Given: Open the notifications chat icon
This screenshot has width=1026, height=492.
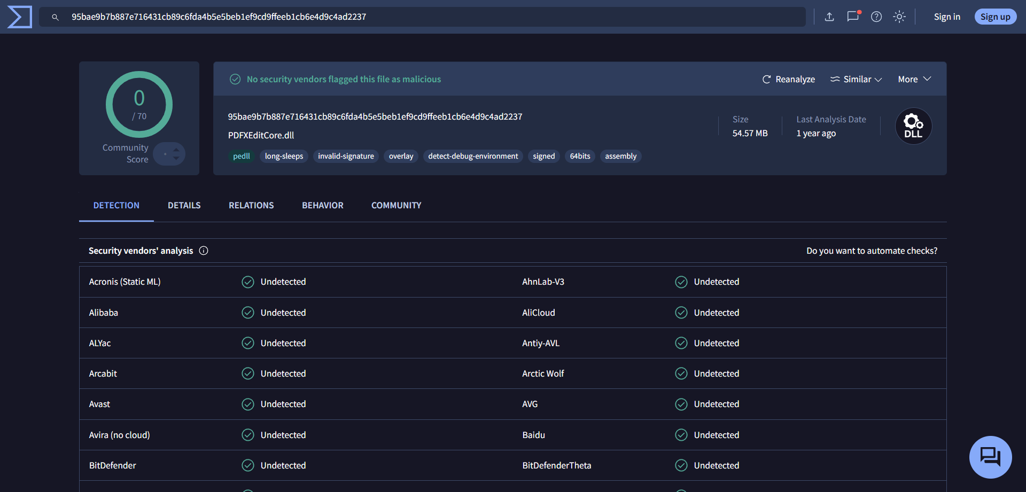Looking at the screenshot, I should point(853,17).
